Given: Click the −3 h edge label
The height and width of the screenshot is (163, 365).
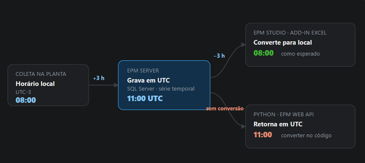Looking at the screenshot, I should coord(219,56).
